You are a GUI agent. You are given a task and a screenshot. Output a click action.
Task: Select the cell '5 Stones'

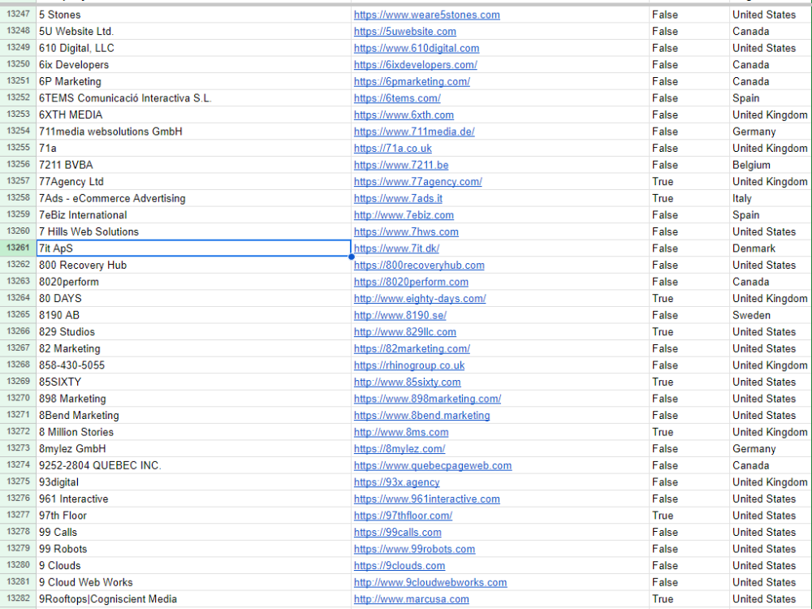pos(194,15)
